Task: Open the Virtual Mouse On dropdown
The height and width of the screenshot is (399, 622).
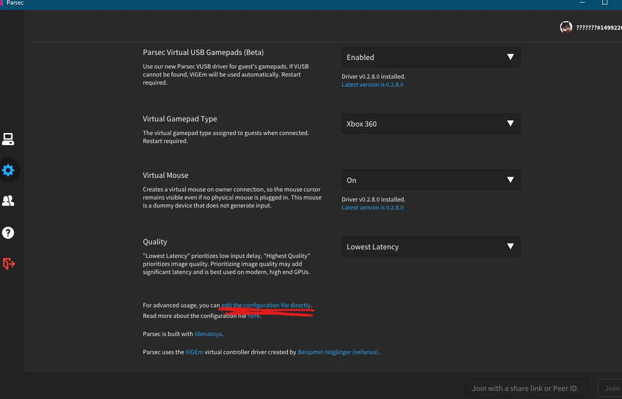Action: pos(430,180)
